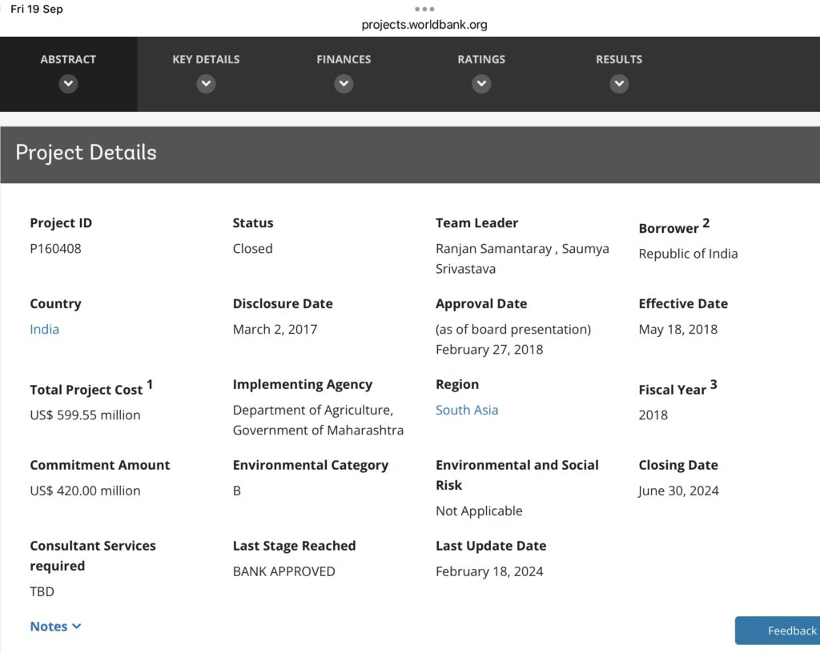
Task: Click footnote 1 beside Total Project Cost
Action: 150,385
